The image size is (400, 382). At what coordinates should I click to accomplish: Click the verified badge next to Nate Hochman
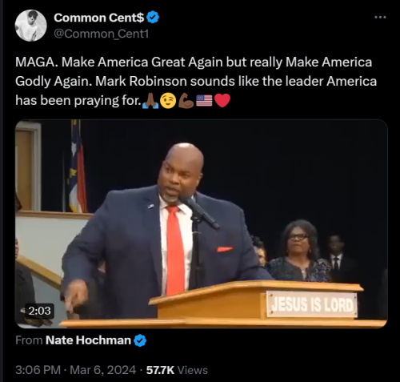[x=140, y=340]
